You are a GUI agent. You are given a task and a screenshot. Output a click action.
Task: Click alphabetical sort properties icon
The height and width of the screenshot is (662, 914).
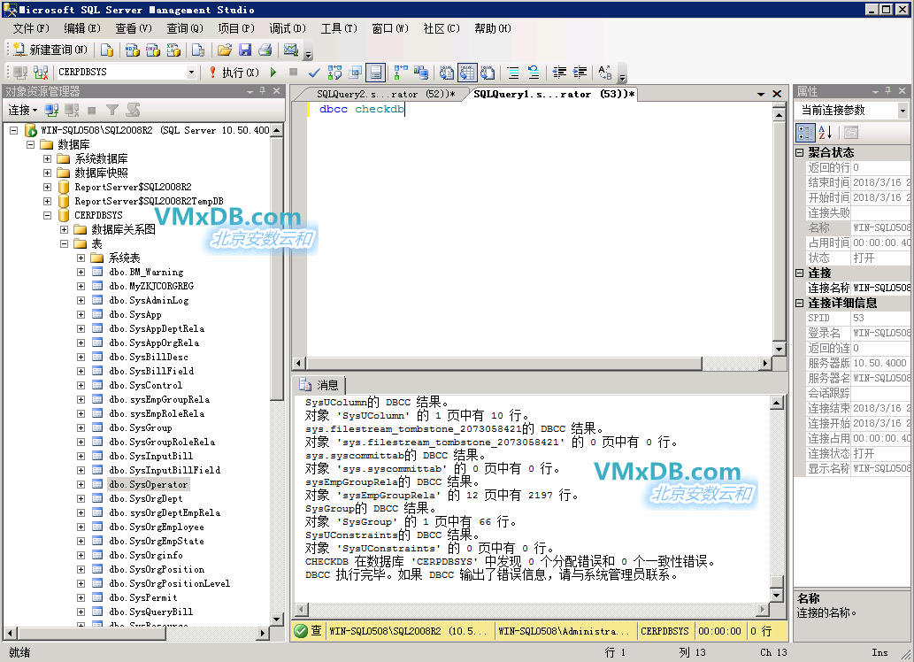(826, 133)
